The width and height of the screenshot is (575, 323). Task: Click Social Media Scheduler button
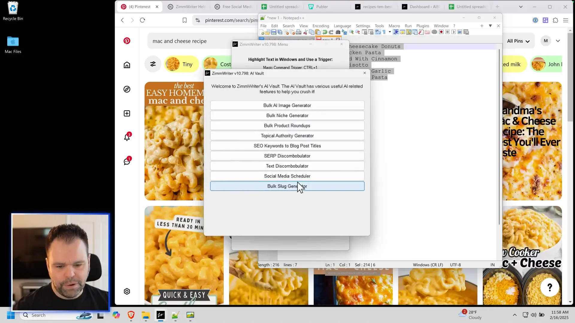coord(287,176)
